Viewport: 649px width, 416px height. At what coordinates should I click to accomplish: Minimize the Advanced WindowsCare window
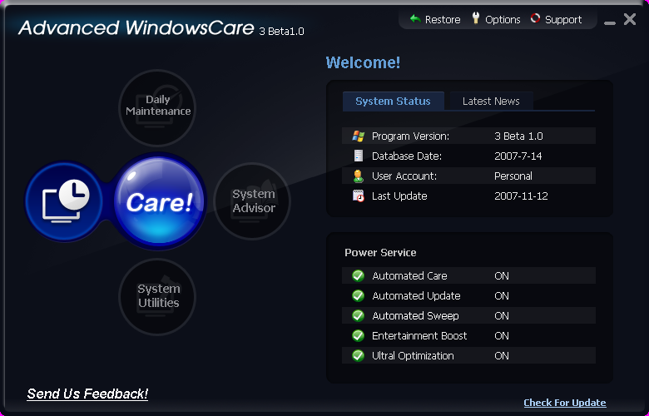click(610, 22)
